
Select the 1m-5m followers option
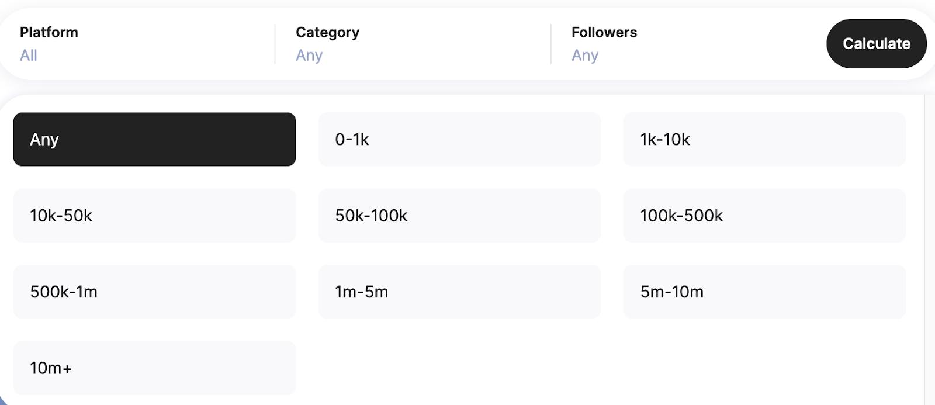459,292
